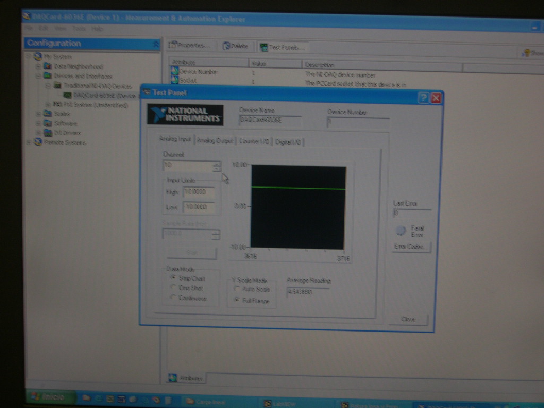Expand the Software node
544x408 pixels.
tap(38, 123)
